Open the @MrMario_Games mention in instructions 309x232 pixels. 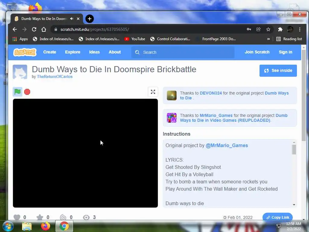pyautogui.click(x=227, y=145)
